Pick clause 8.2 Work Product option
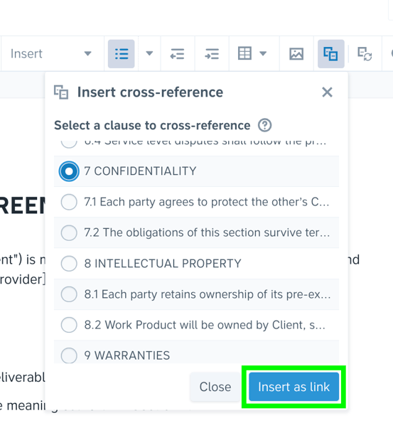393x445 pixels. click(x=196, y=325)
